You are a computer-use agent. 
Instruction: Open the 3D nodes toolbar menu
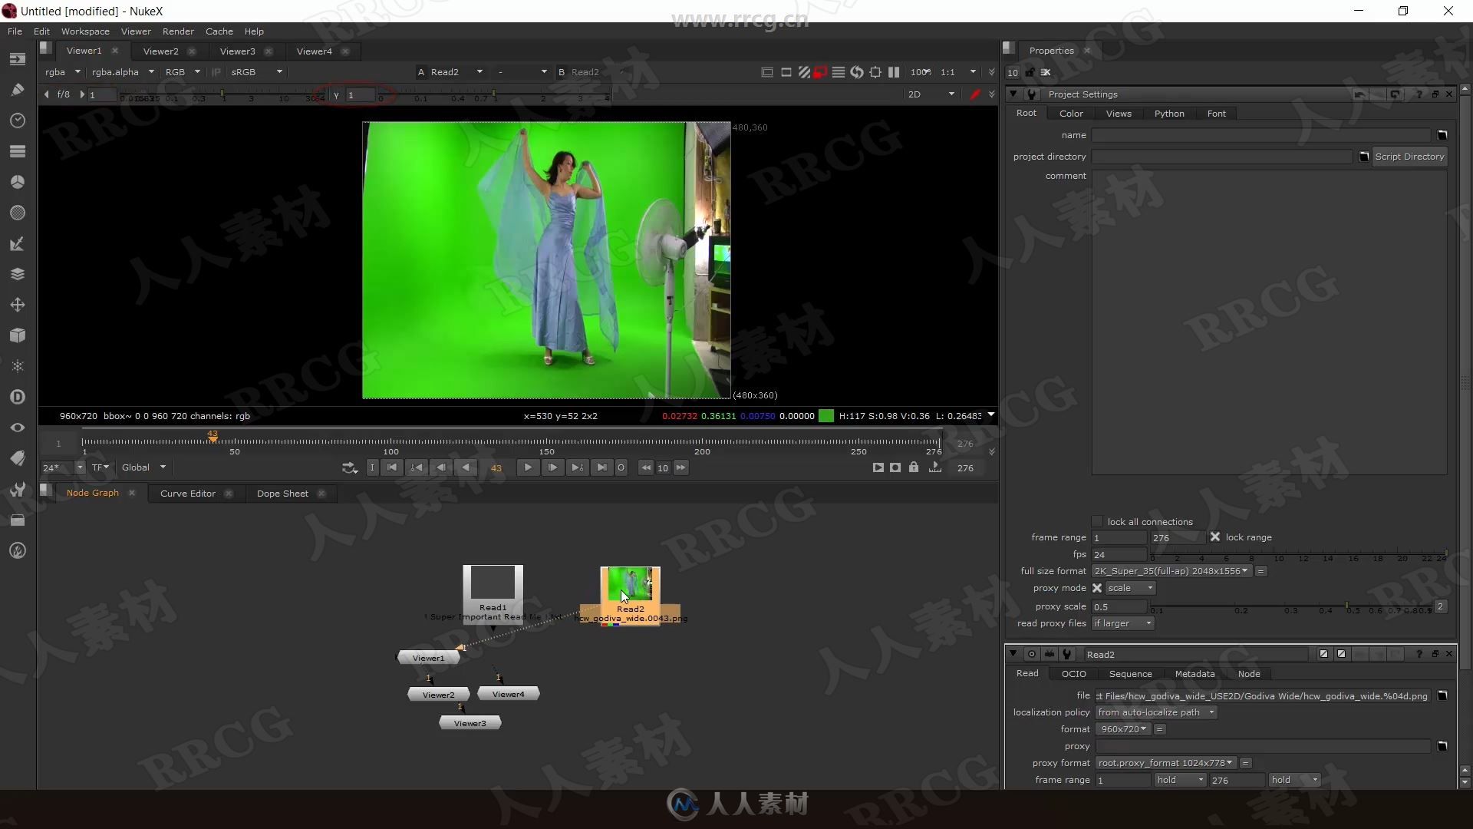tap(18, 335)
